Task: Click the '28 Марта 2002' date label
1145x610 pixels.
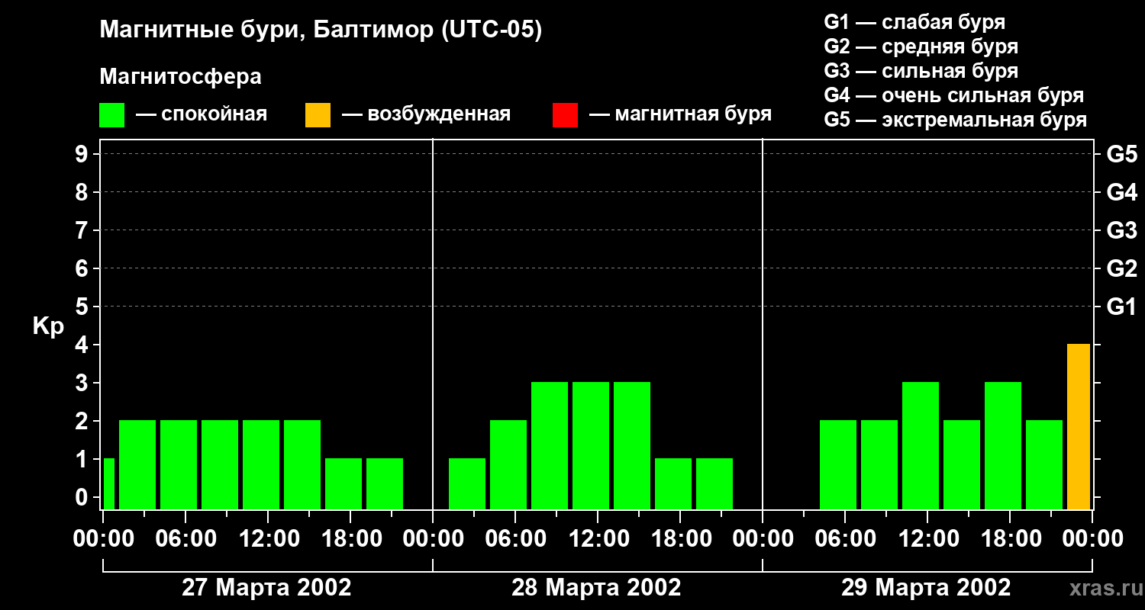Action: [x=596, y=588]
